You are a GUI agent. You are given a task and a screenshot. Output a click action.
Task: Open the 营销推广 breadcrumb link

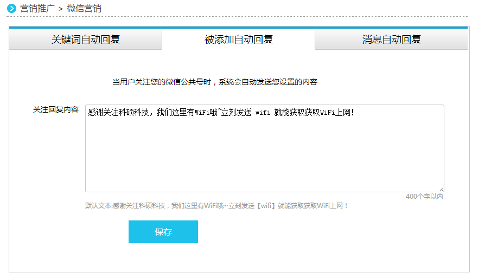coord(37,9)
